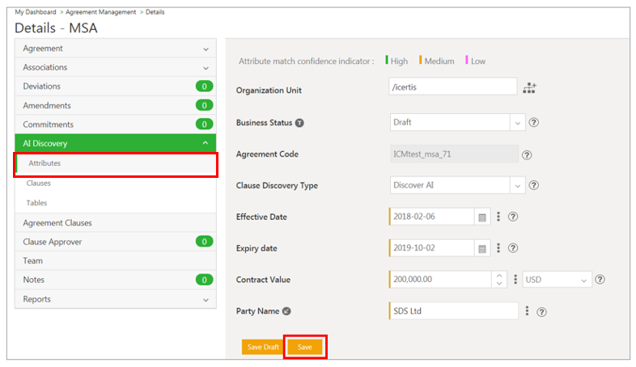Click the Save Draft button
The width and height of the screenshot is (636, 367).
263,347
